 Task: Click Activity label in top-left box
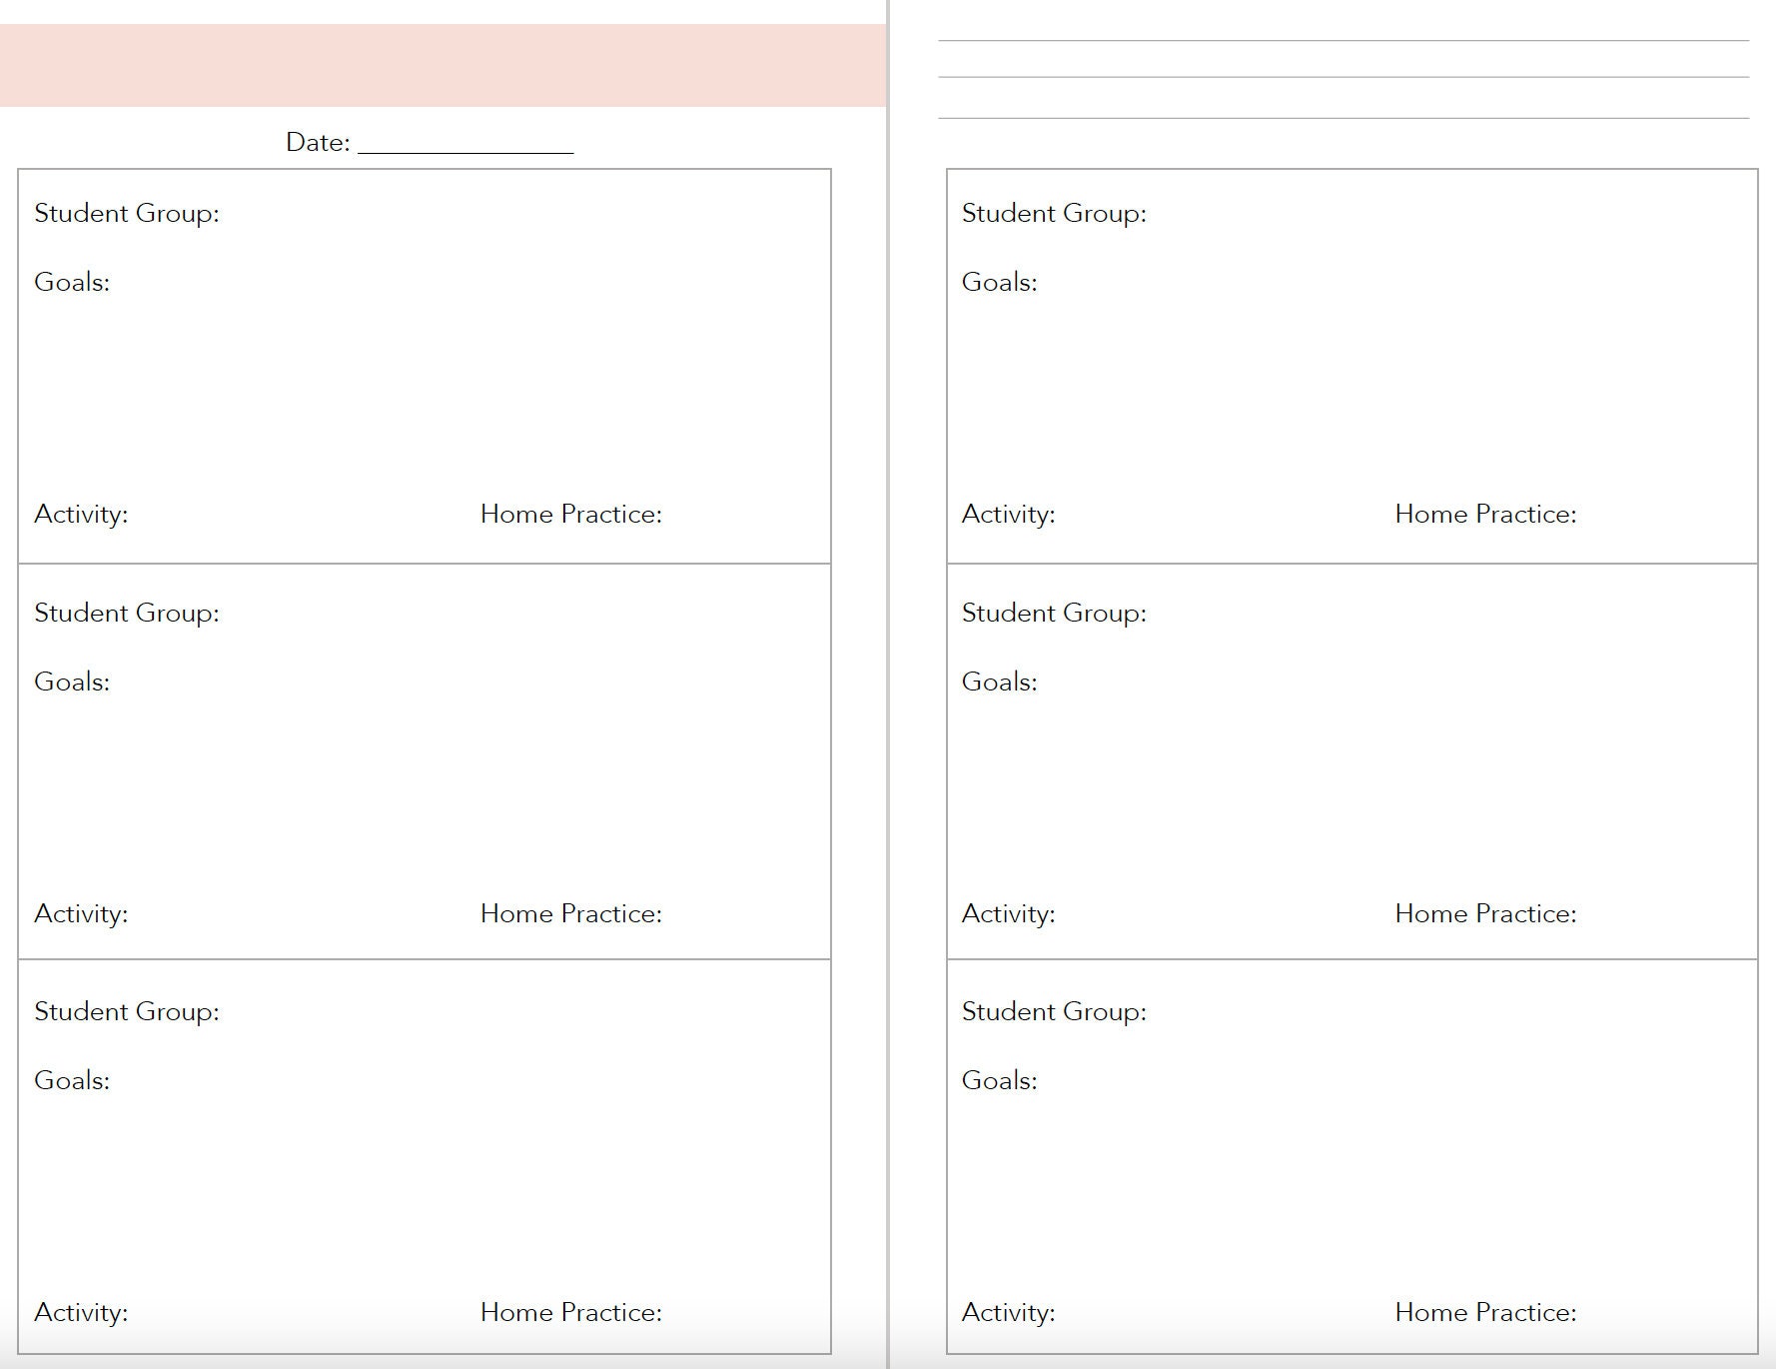pyautogui.click(x=81, y=515)
